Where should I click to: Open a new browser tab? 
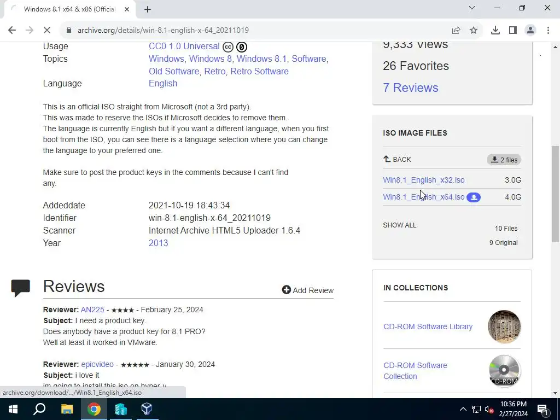point(148,9)
